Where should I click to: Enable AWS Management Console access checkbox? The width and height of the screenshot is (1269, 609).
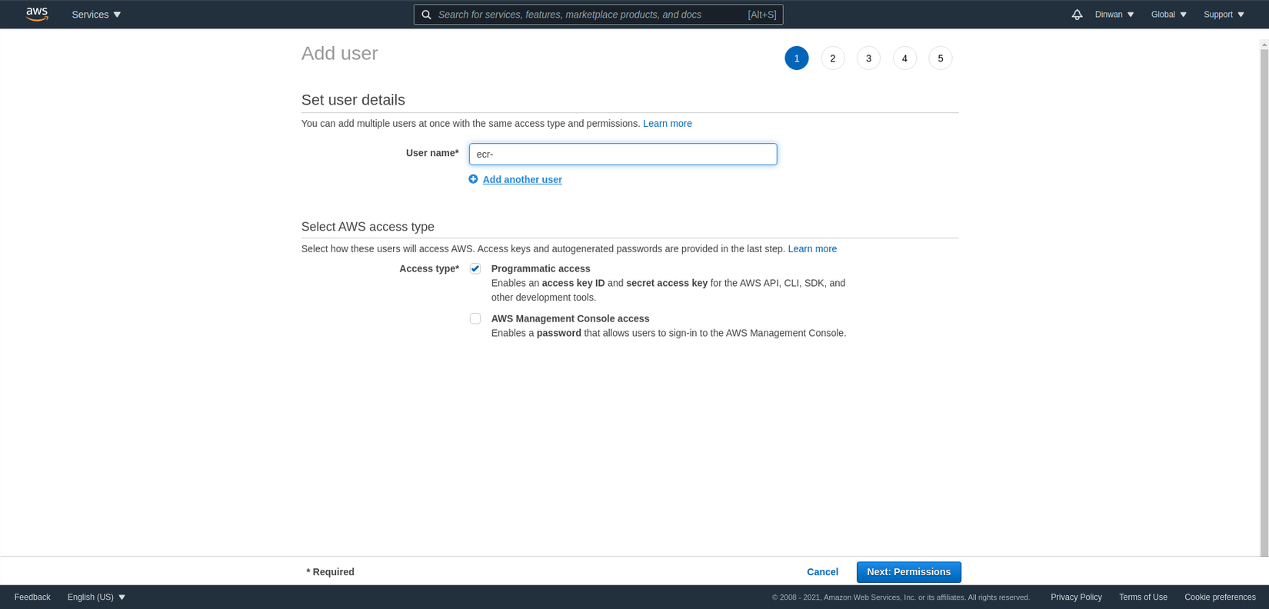pos(475,318)
